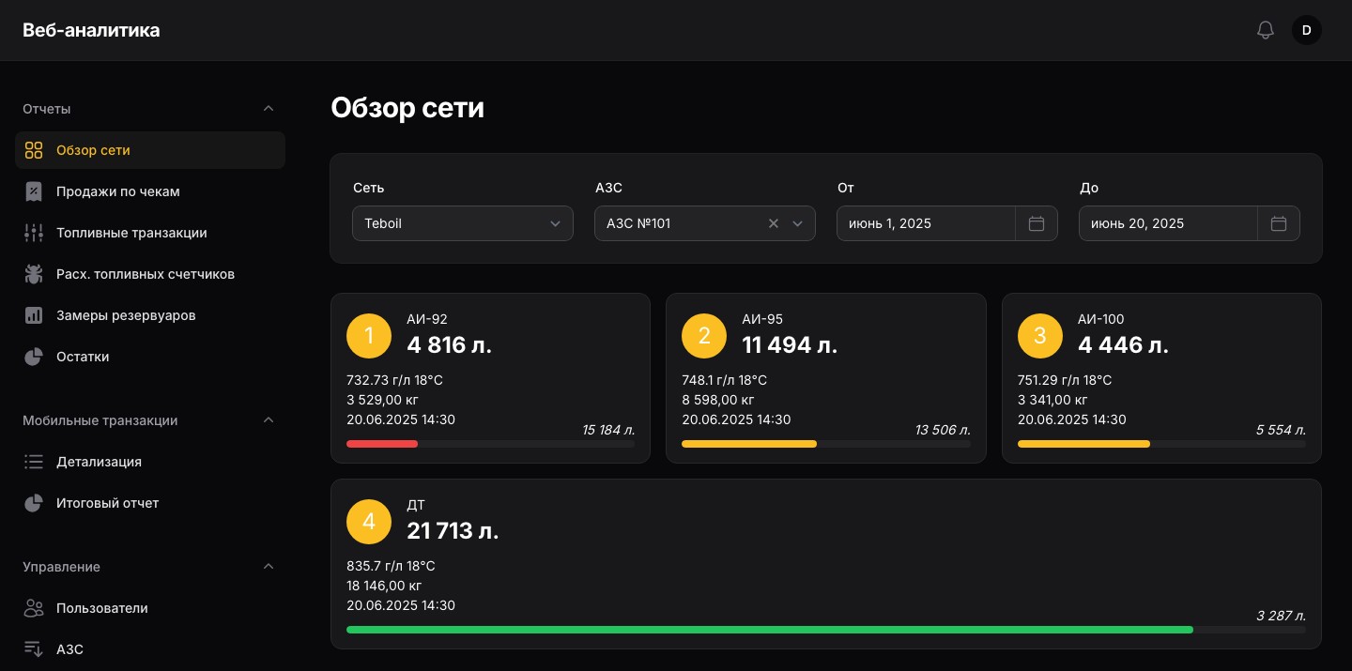Click the green ДТ tank level bar
This screenshot has width=1352, height=671.
point(770,630)
